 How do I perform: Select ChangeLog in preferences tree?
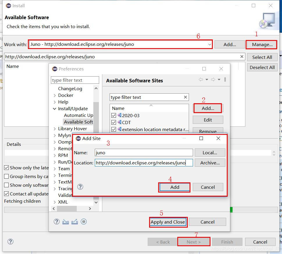[70, 89]
